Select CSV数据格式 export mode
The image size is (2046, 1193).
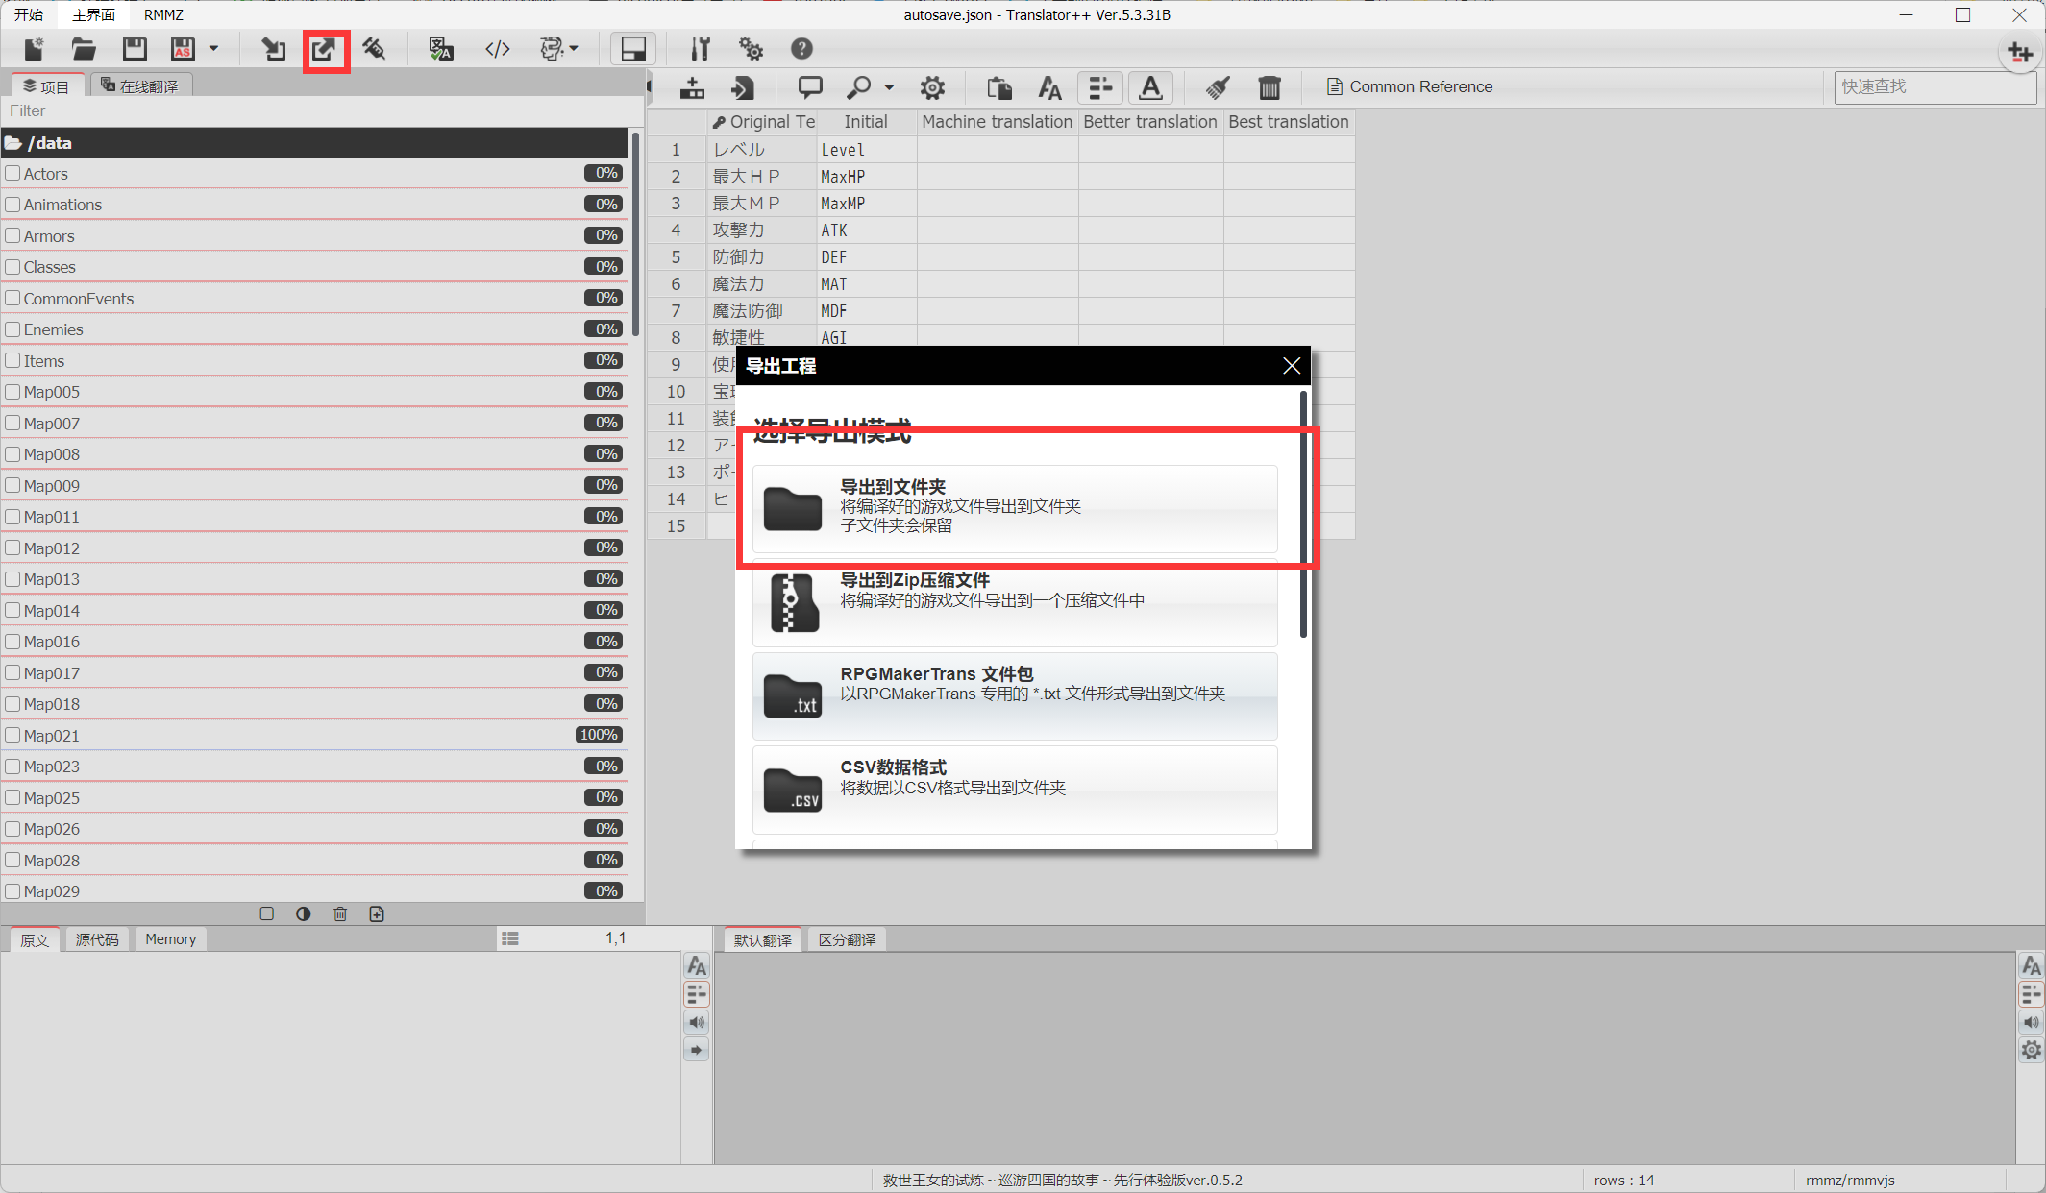[1014, 790]
